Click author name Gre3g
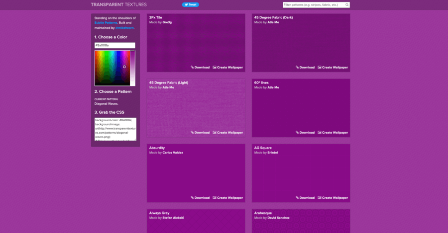 (167, 22)
